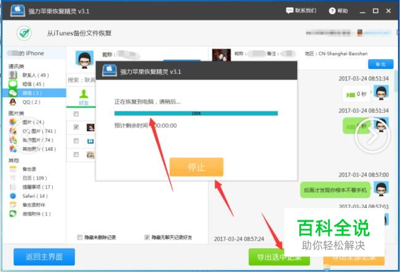Click the orange 停止 button
This screenshot has width=400, height=272.
[x=196, y=167]
